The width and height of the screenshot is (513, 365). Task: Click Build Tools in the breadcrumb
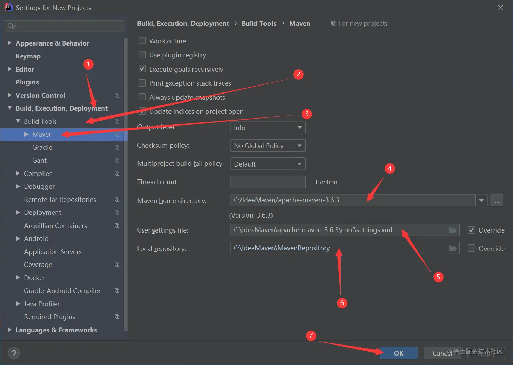tap(259, 23)
